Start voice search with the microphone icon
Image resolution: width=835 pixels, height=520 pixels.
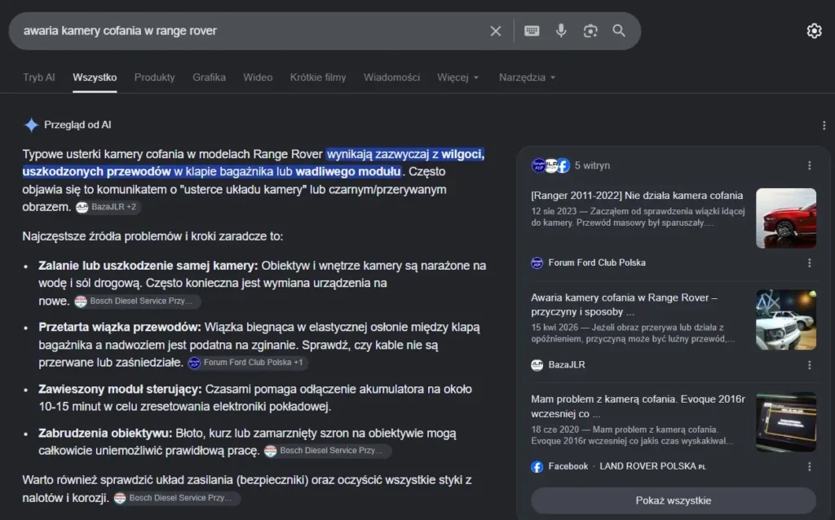[561, 30]
